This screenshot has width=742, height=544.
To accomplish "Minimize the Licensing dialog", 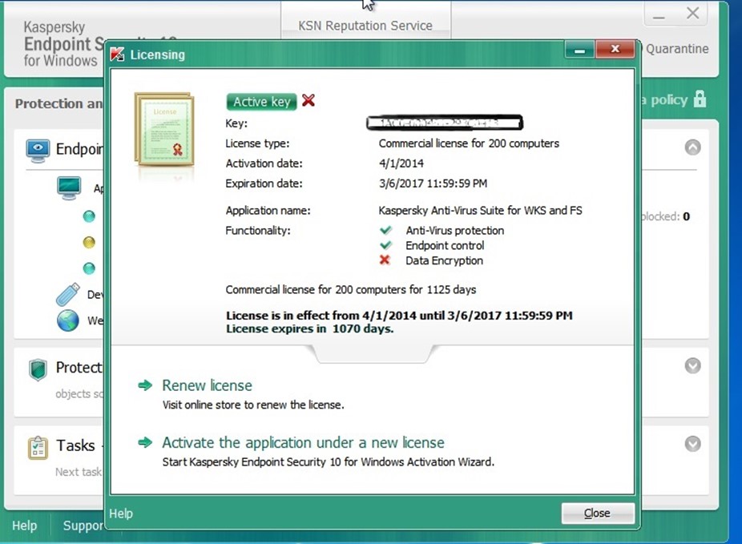I will click(579, 49).
